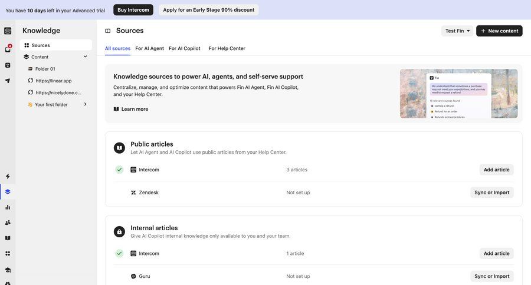Click the Intercom logo in Public articles
The width and height of the screenshot is (531, 285).
pos(133,170)
